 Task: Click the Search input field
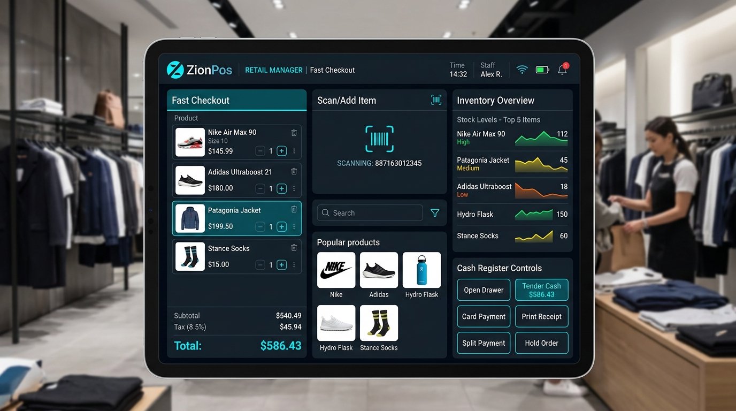click(370, 213)
